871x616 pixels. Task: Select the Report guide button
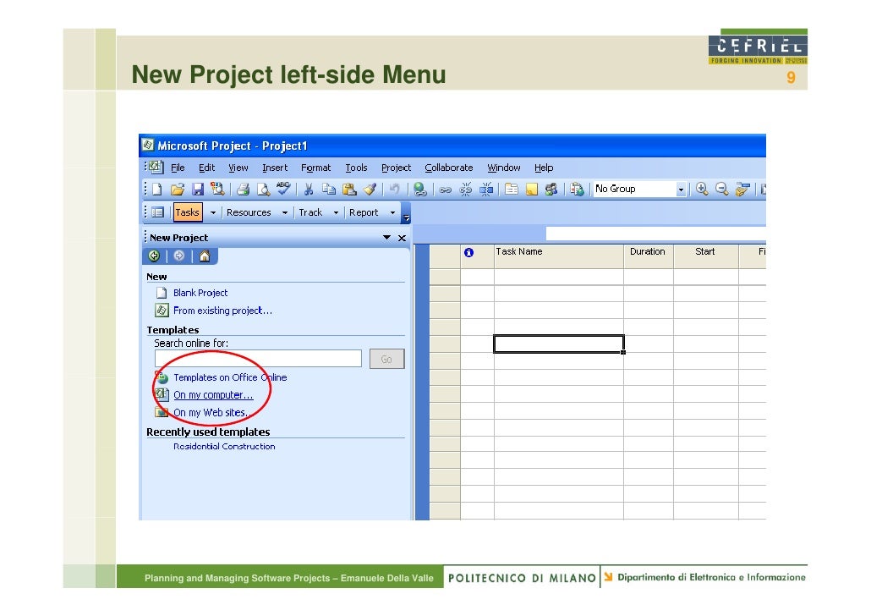click(364, 212)
